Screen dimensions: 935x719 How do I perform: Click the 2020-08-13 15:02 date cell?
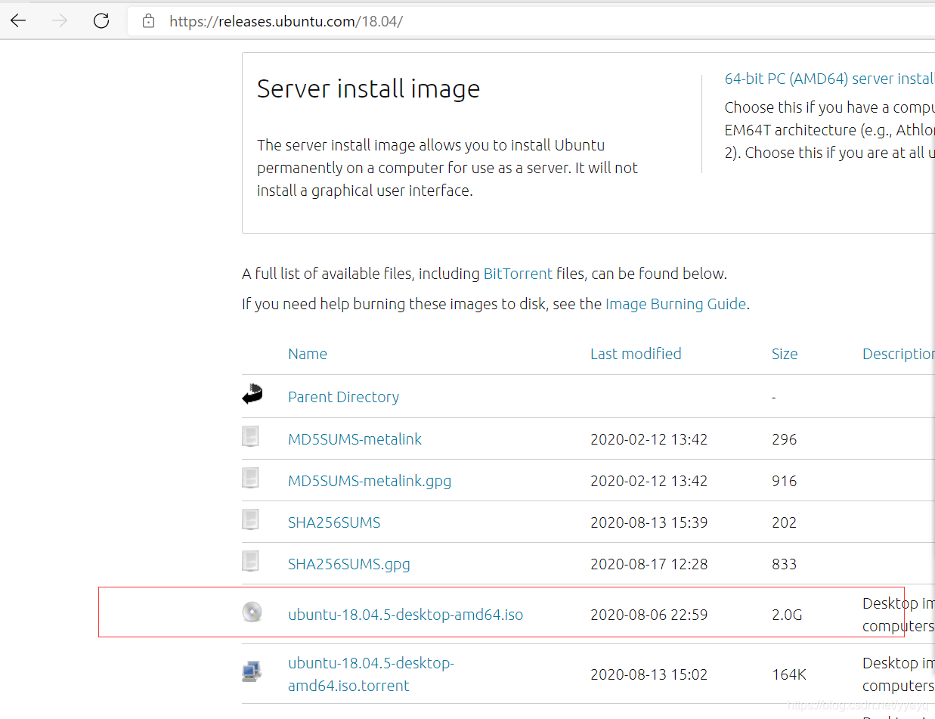[649, 674]
